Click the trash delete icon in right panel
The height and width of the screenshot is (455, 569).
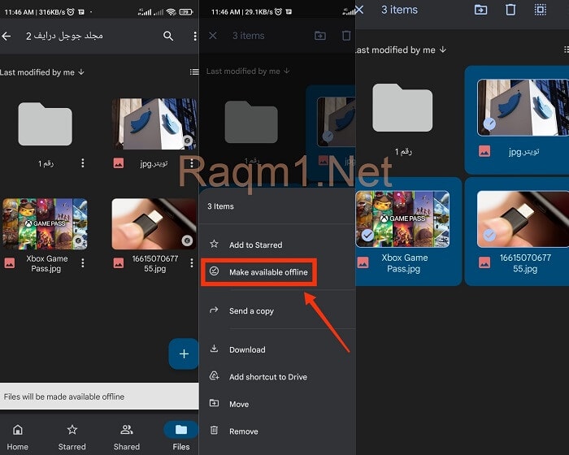tap(510, 10)
